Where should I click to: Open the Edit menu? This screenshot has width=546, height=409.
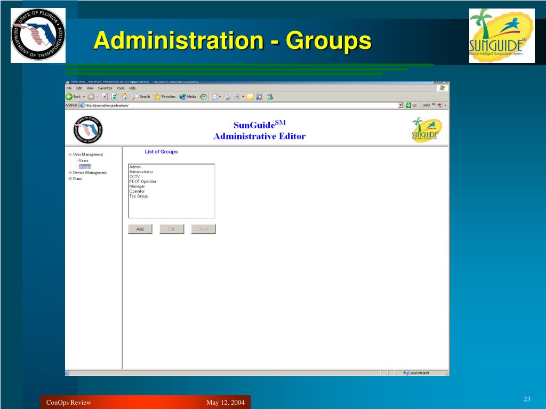click(x=79, y=88)
